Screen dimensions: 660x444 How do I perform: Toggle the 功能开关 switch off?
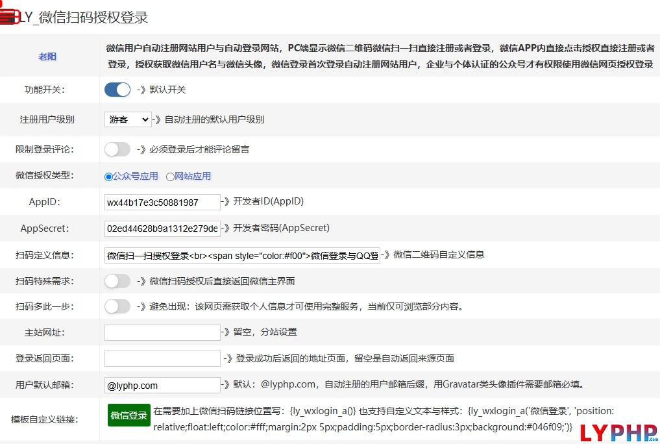(117, 90)
